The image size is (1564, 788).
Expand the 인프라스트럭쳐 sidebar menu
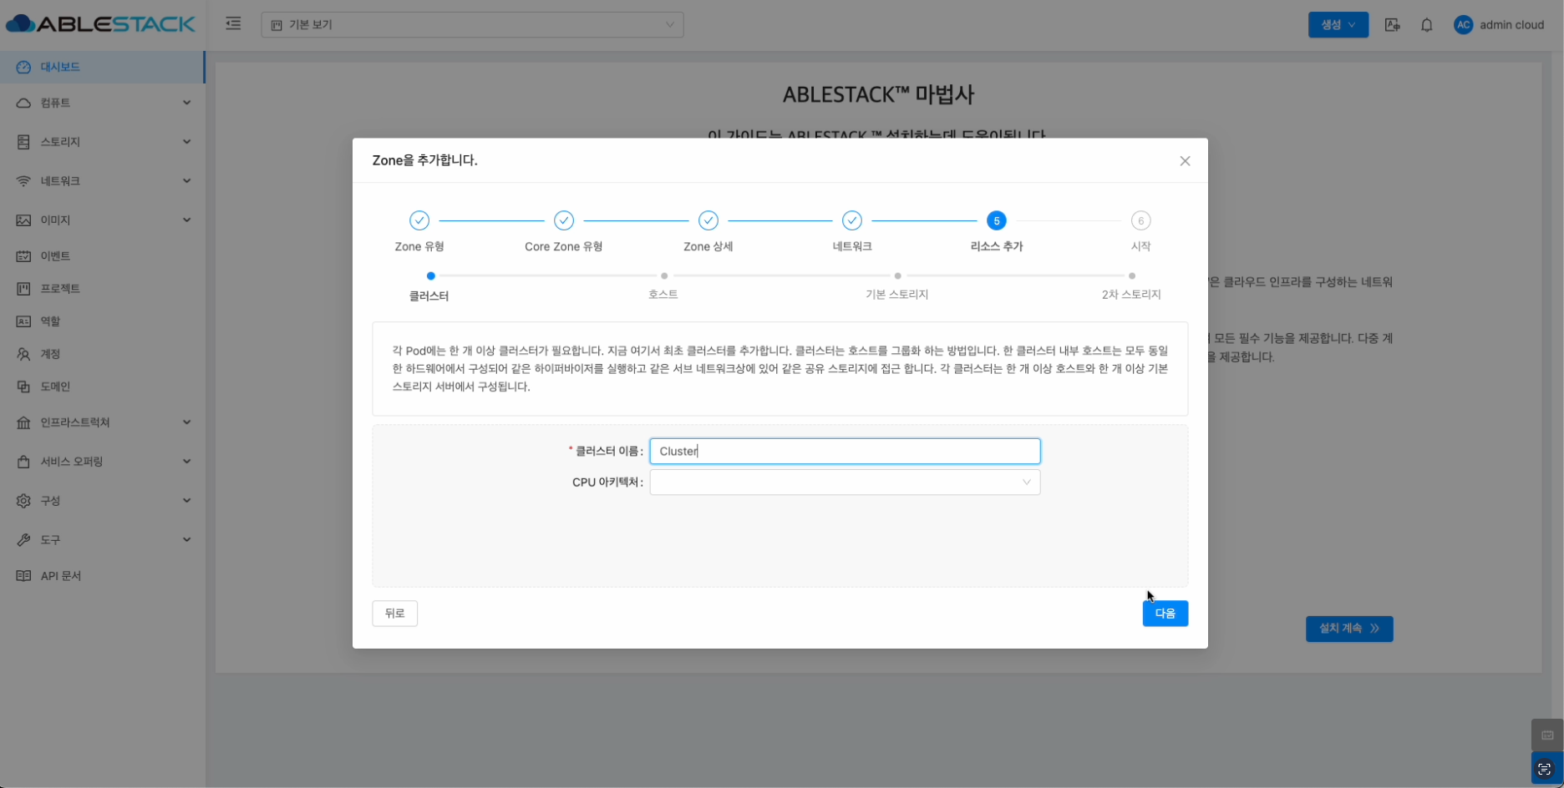click(103, 422)
